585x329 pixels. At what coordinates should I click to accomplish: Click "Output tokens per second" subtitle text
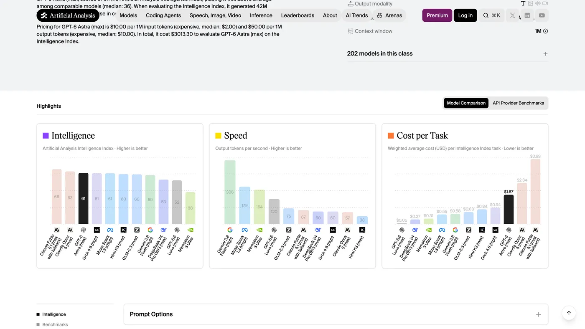(x=242, y=149)
